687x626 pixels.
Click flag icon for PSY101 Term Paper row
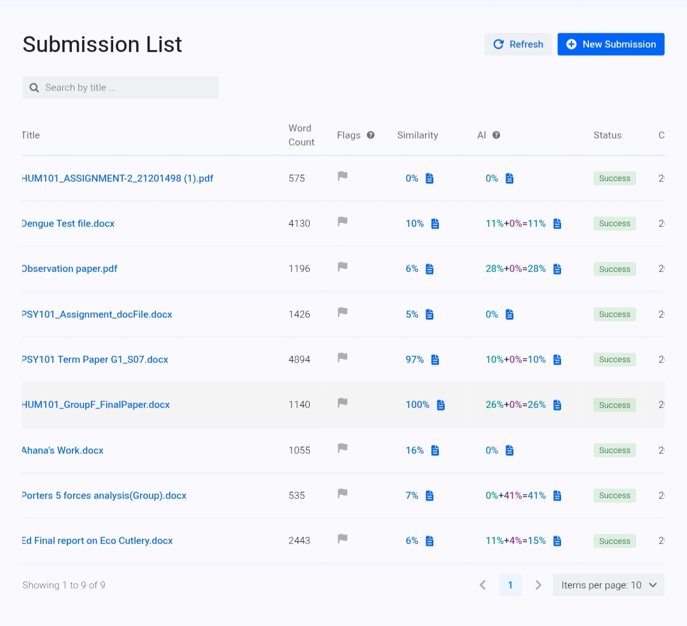point(342,358)
